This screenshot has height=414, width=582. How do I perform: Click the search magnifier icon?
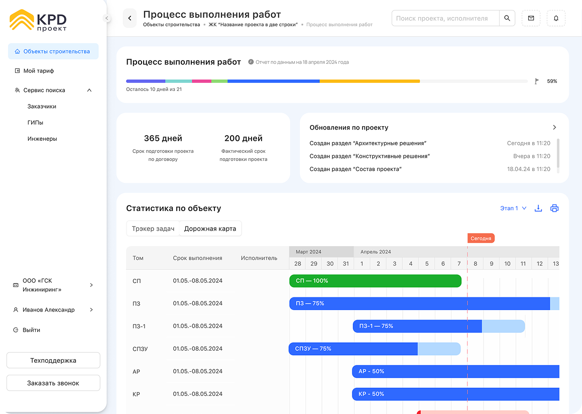tap(507, 19)
